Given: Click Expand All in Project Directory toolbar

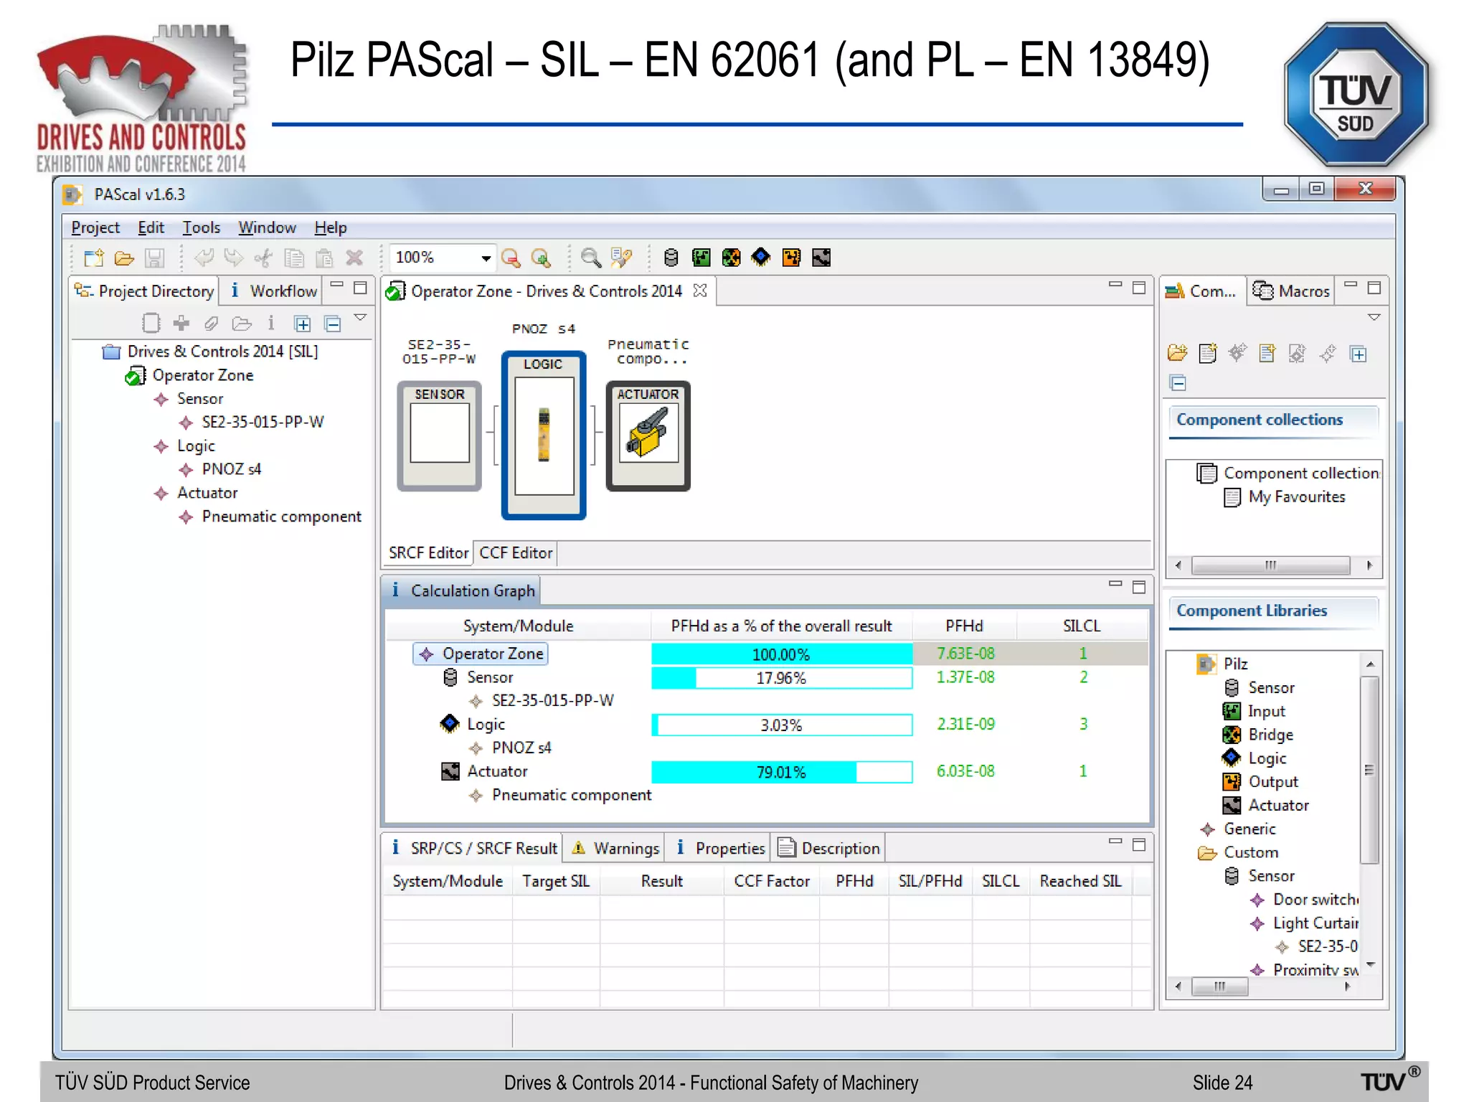Looking at the screenshot, I should (x=302, y=324).
